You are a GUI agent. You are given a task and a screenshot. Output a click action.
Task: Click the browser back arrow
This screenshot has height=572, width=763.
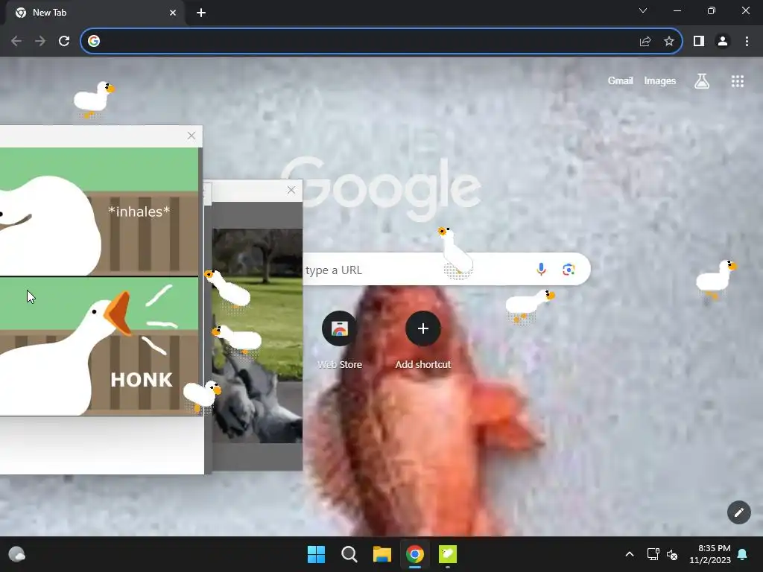(x=16, y=42)
